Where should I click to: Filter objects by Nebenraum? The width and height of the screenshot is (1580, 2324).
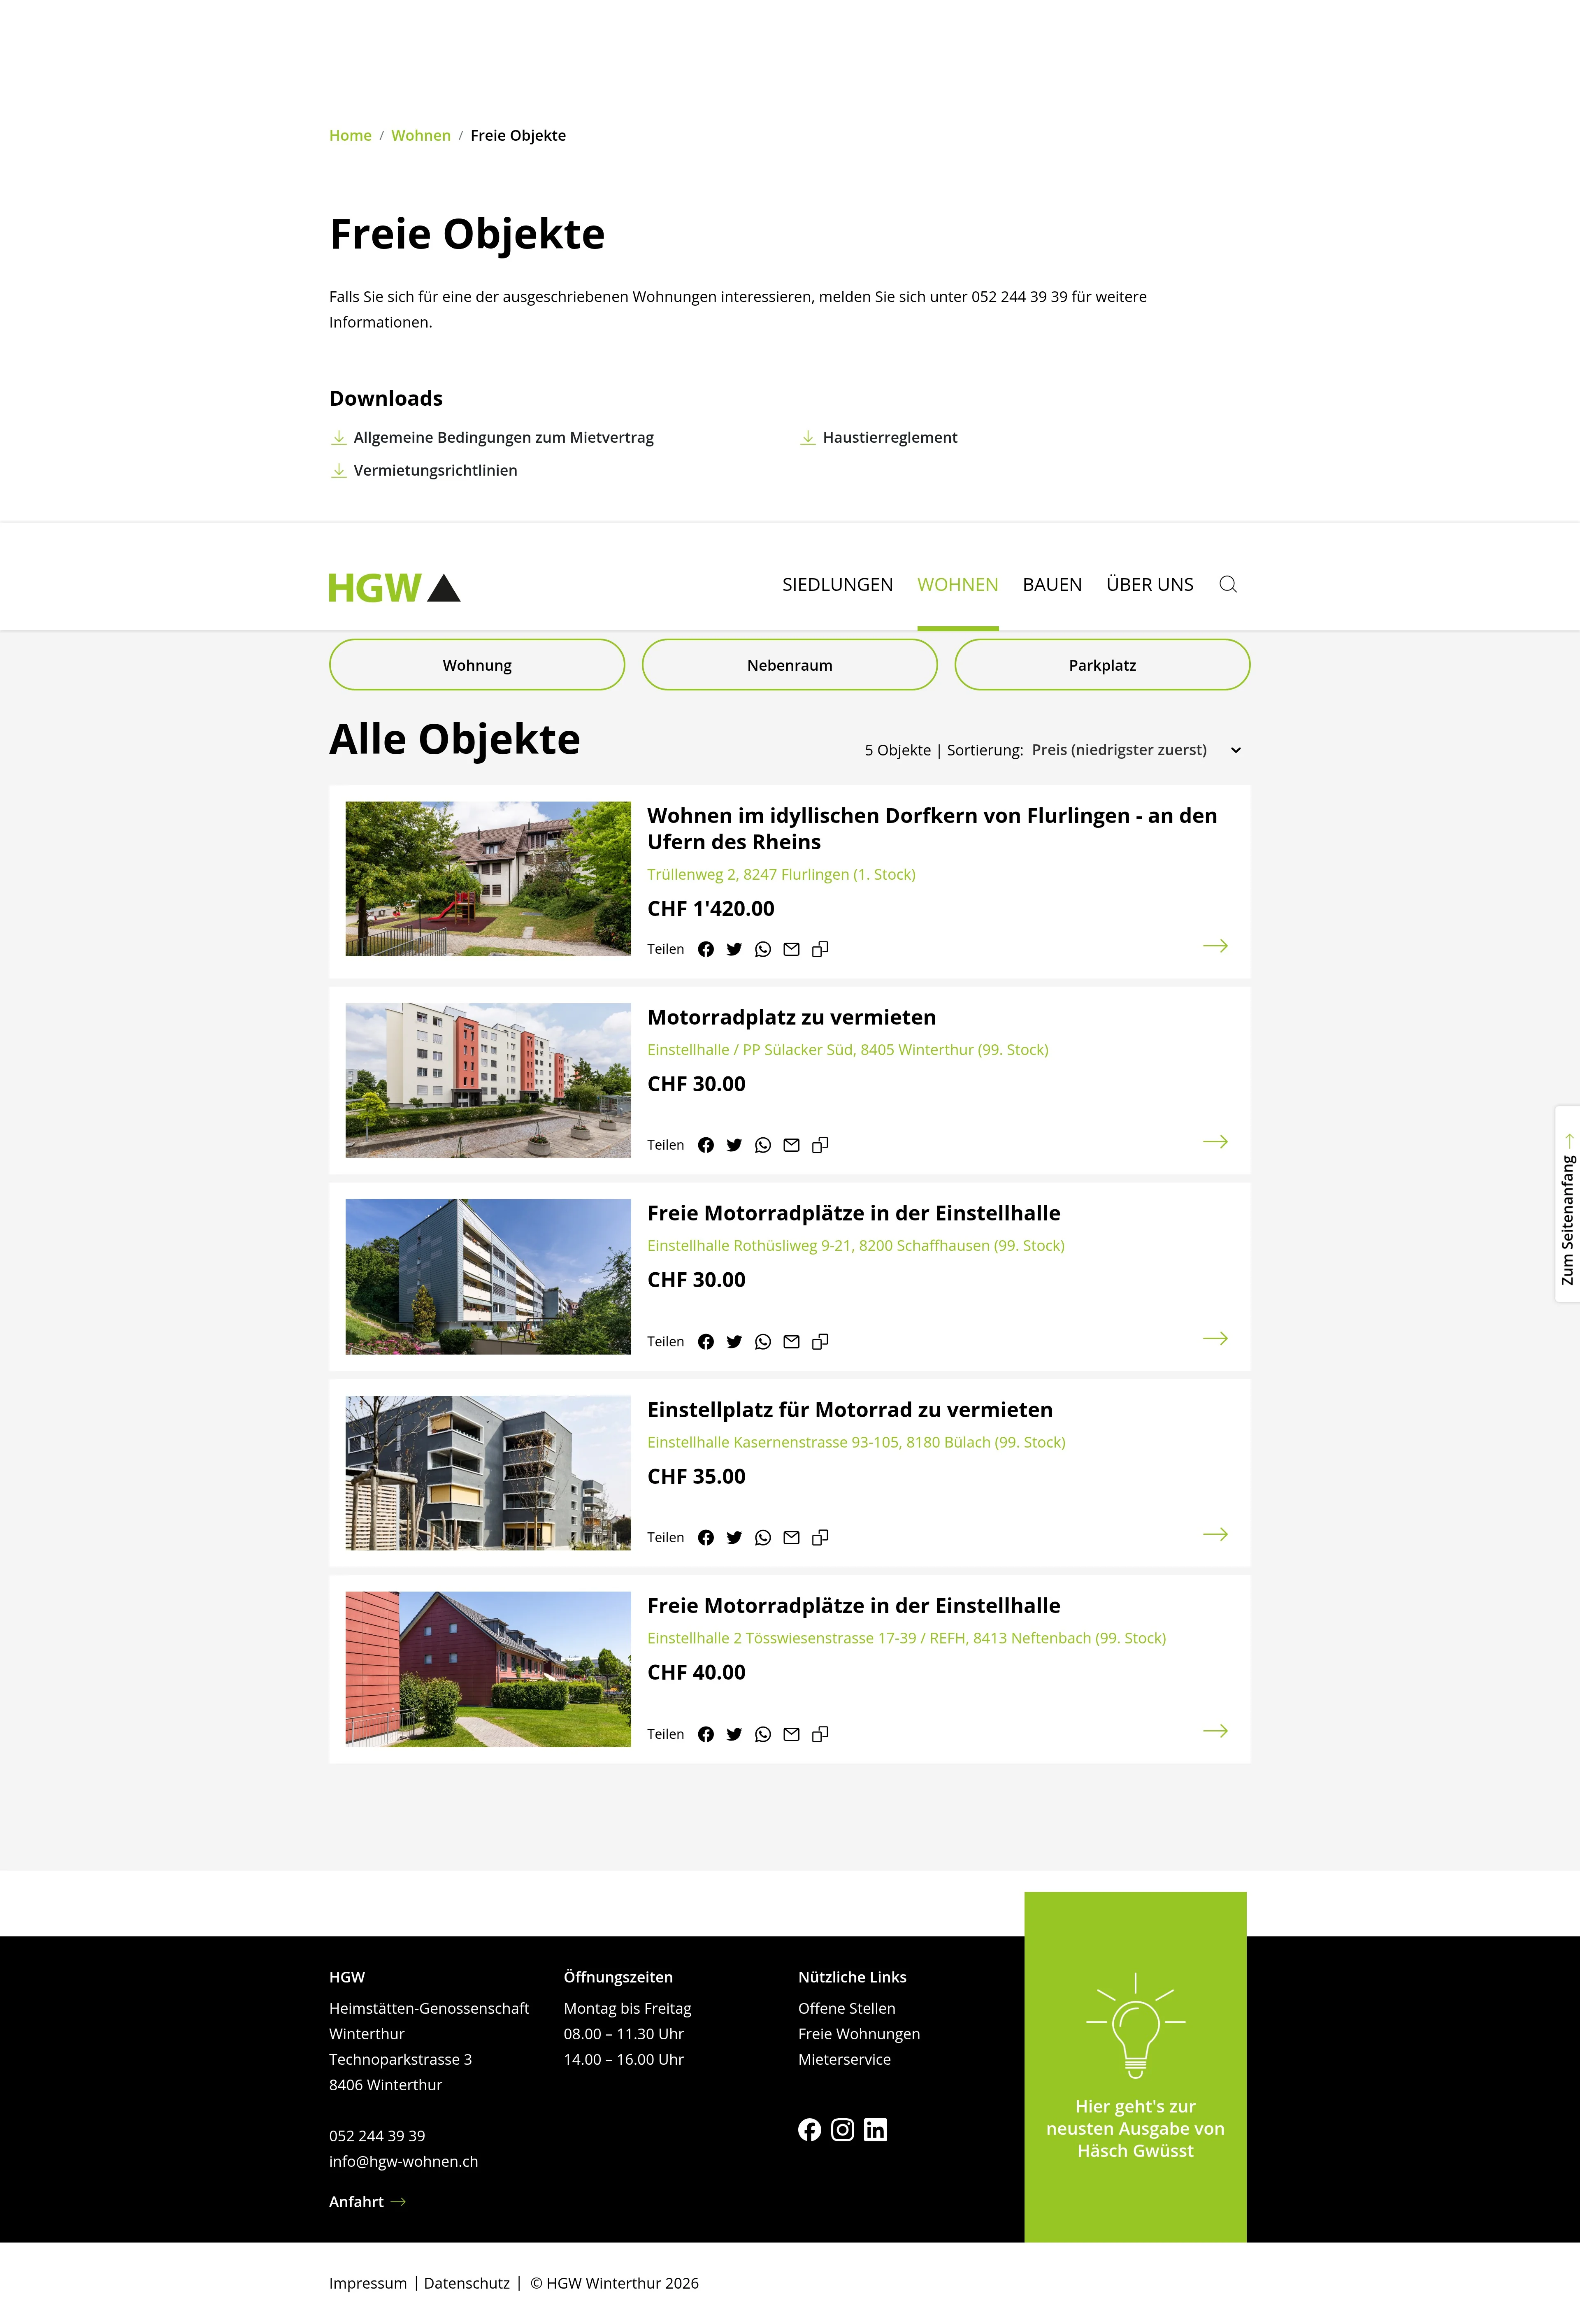click(790, 665)
